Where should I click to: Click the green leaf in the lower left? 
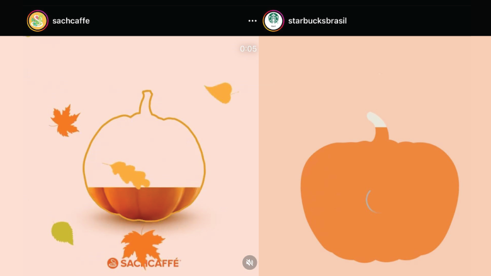click(62, 233)
